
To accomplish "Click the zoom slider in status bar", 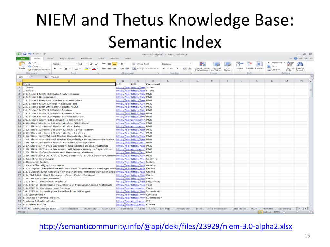I will pos(297,212).
